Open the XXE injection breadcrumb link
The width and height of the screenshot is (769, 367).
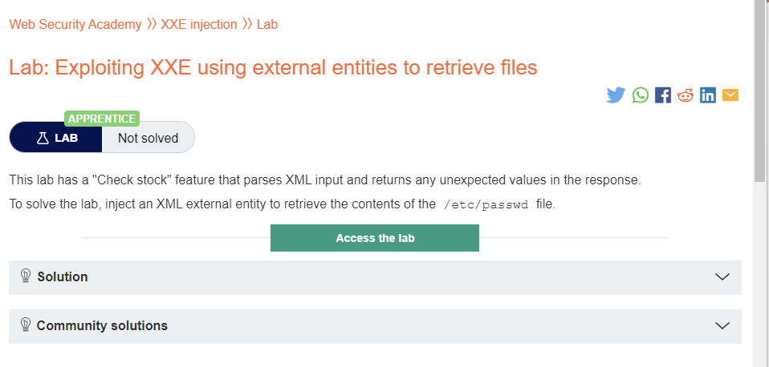click(x=198, y=25)
